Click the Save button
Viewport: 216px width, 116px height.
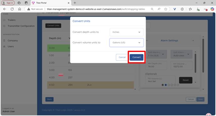[200, 99]
